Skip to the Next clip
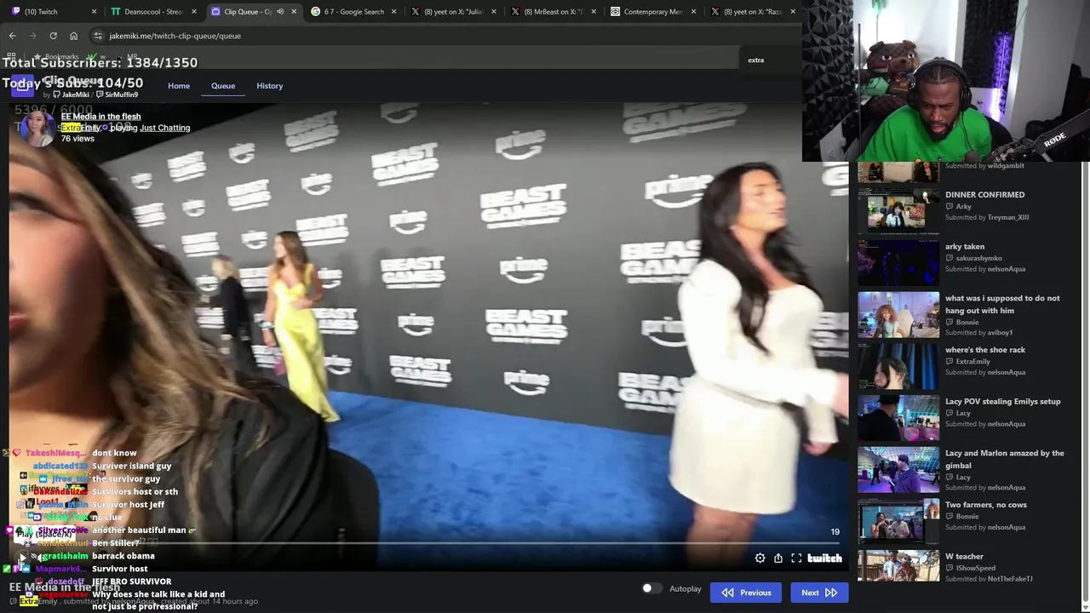Viewport: 1090px width, 613px height. [x=819, y=593]
